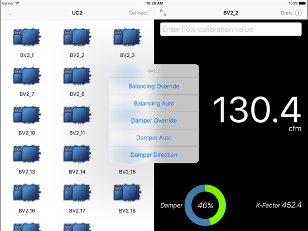The width and height of the screenshot is (308, 231).
Task: Open the info circle icon
Action: (299, 13)
